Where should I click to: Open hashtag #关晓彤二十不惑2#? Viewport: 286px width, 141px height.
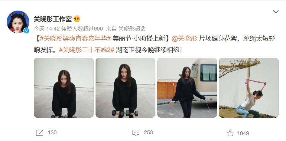[x=87, y=50]
